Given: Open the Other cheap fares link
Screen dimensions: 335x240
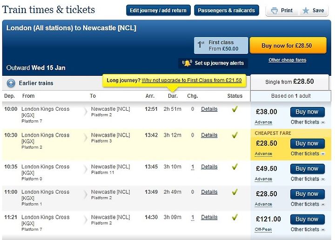Looking at the screenshot, I should [288, 60].
